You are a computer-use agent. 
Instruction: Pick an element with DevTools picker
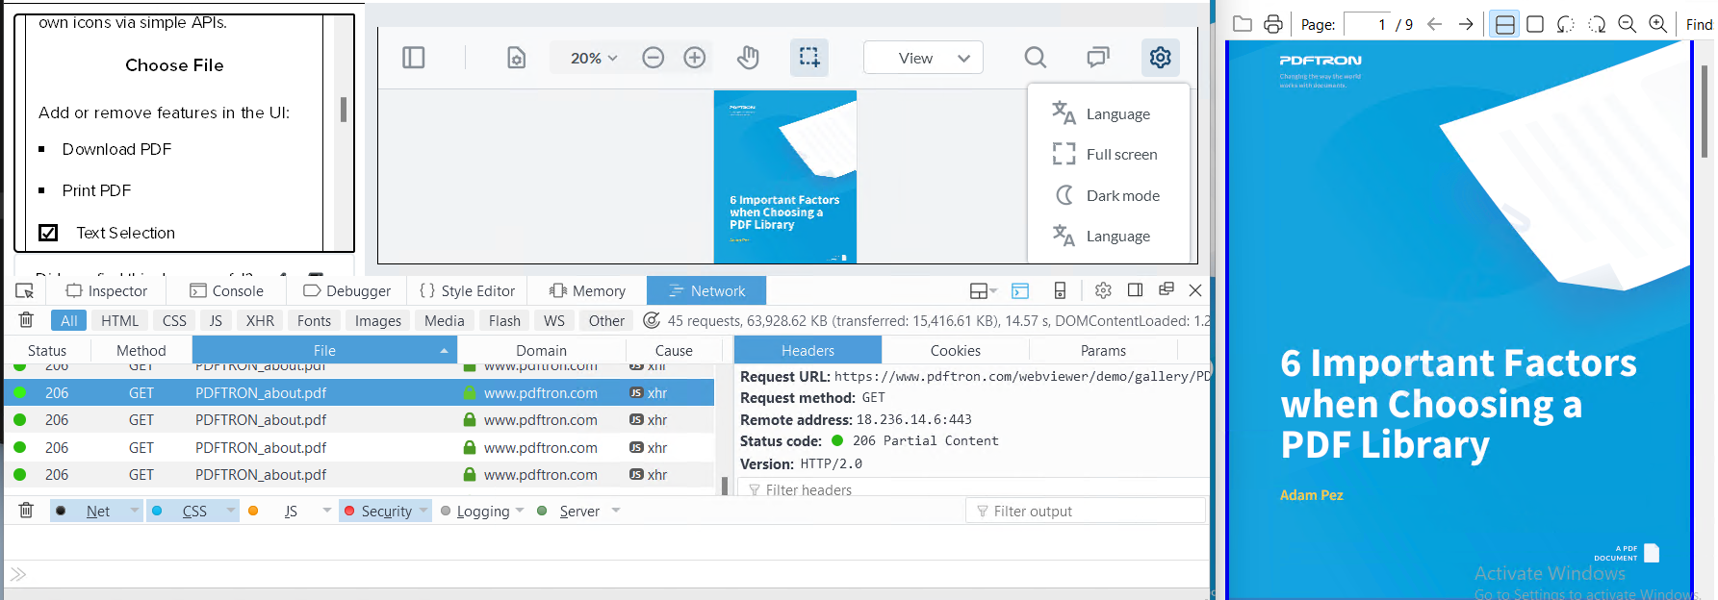pos(25,290)
